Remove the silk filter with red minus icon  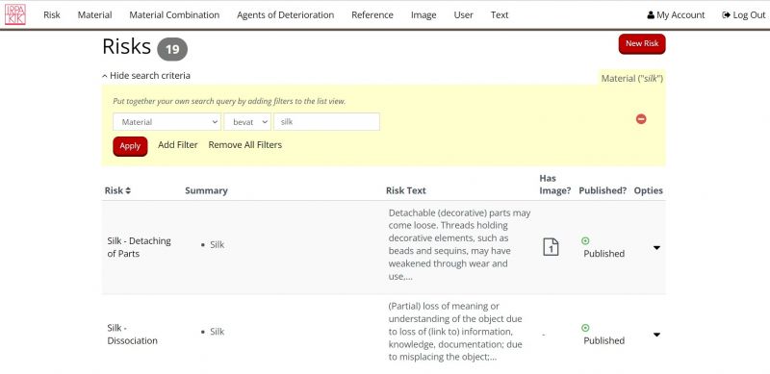click(641, 119)
